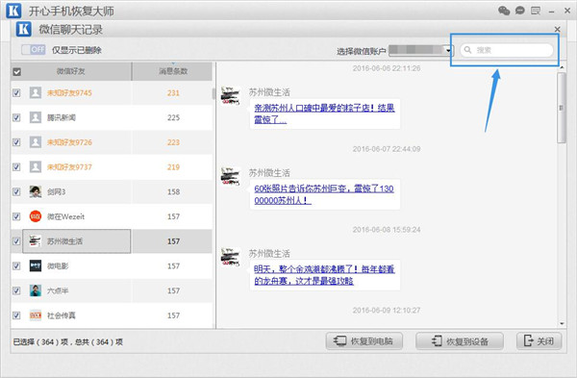This screenshot has width=577, height=378.
Task: Open link 亲测苏州人口碑中最爱的粽子店
Action: (324, 113)
